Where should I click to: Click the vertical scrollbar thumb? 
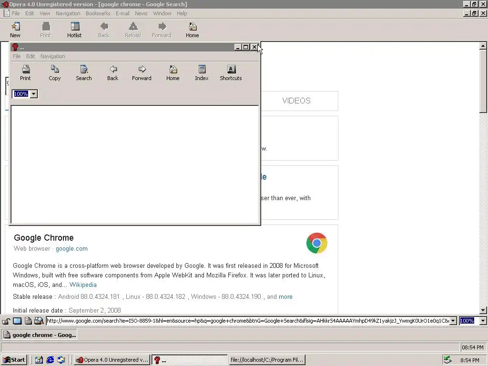[483, 81]
